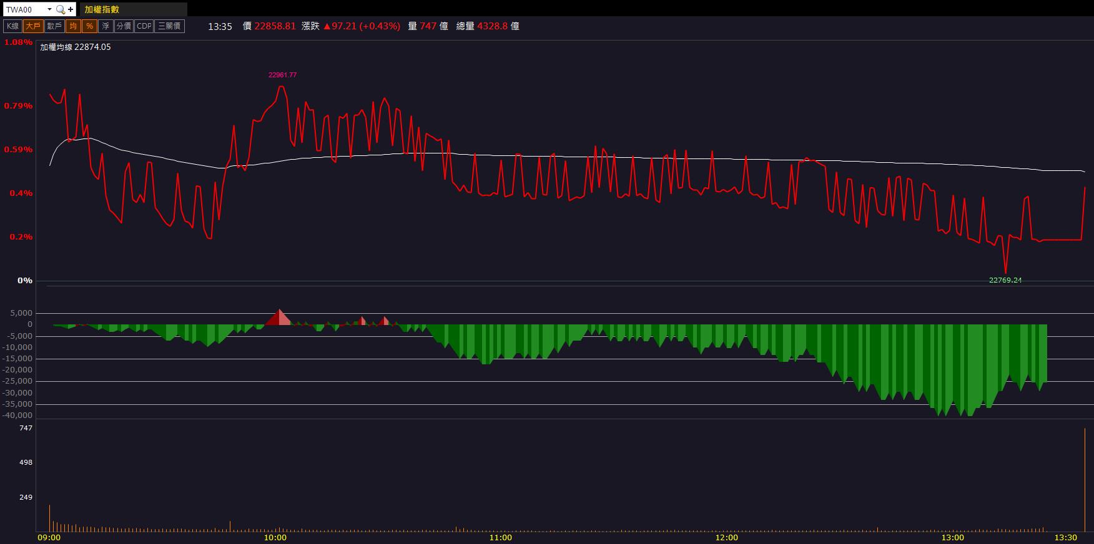Image resolution: width=1094 pixels, height=544 pixels.
Task: Click the magnifier search icon
Action: pyautogui.click(x=60, y=9)
